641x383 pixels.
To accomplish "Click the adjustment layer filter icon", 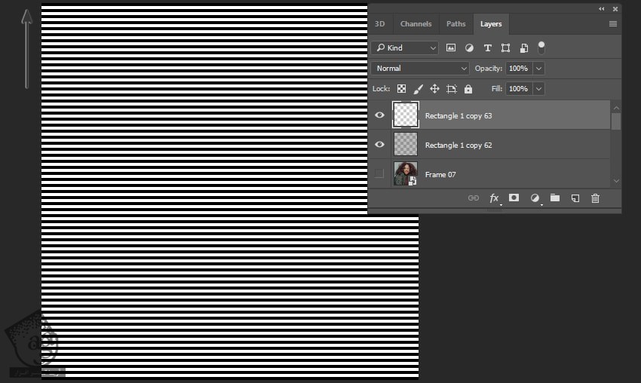I will point(469,47).
